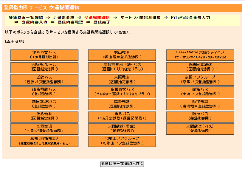
Task: Choose 京都市営地下鉄・バス button
Action: [x=122, y=67]
